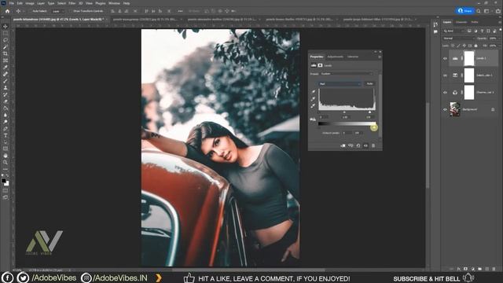
Task: Toggle the layer filter switch in Layers panel
Action: click(x=500, y=30)
